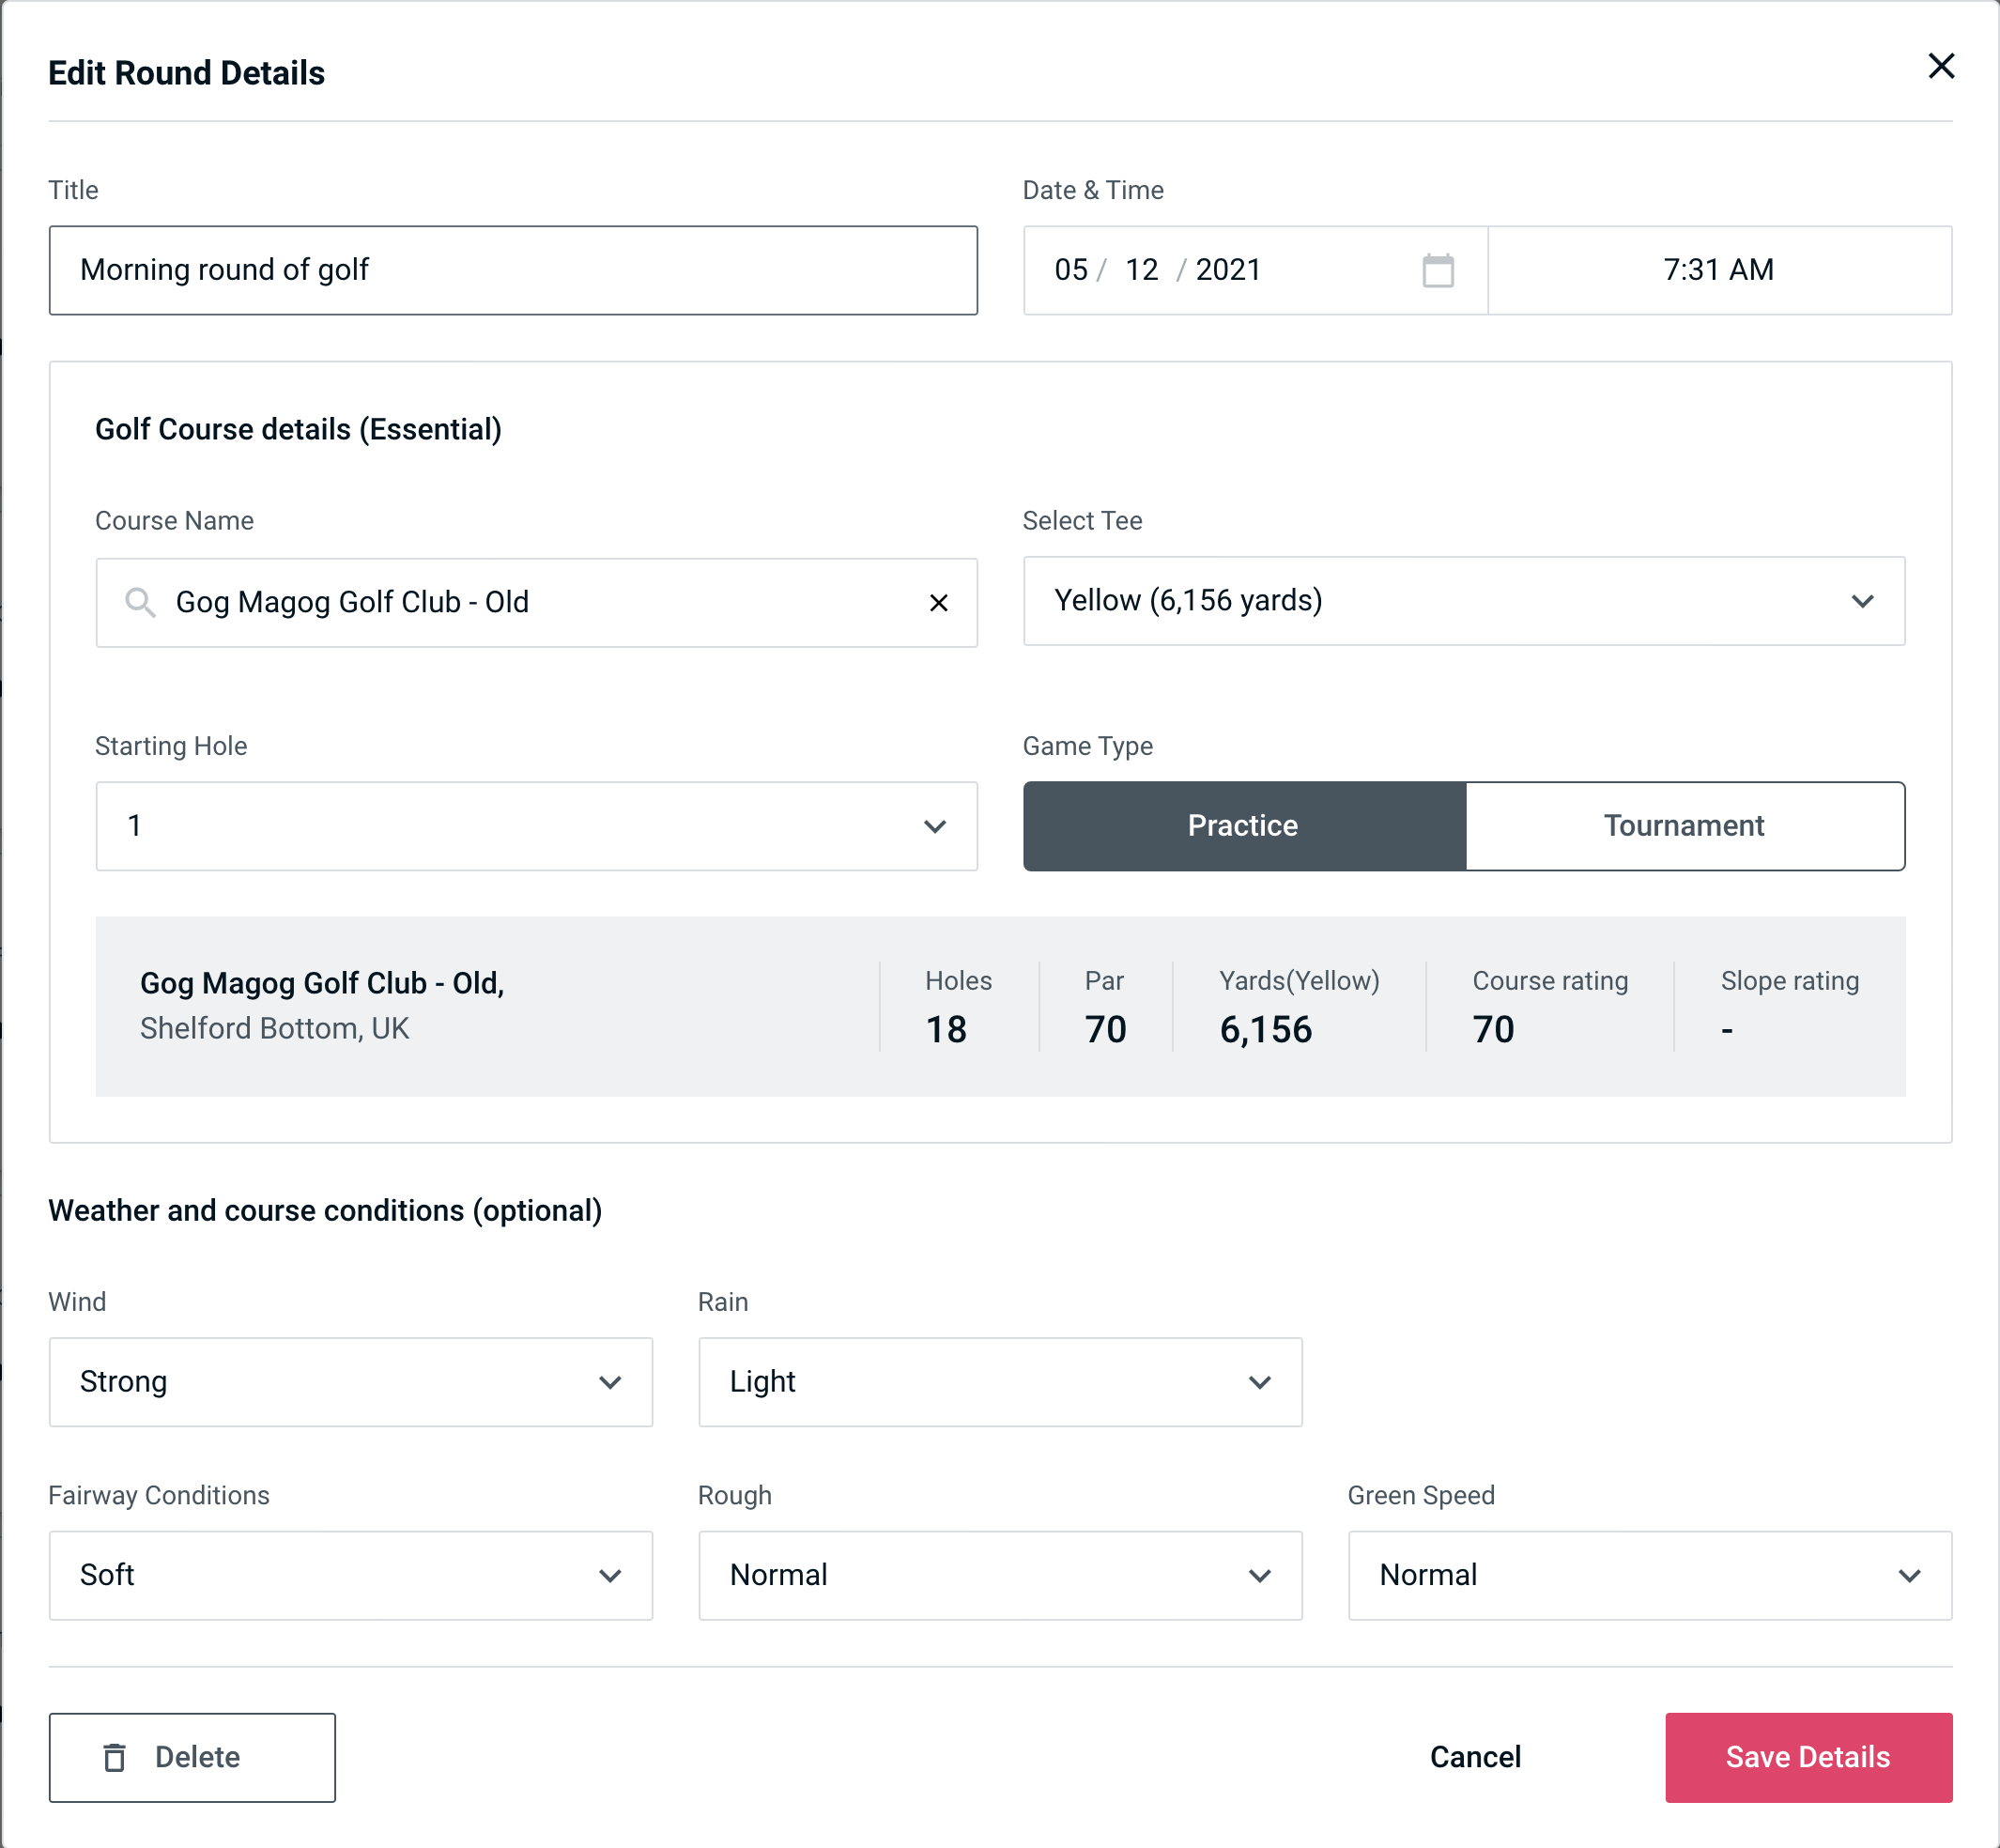Click the calendar icon next to date
The width and height of the screenshot is (2000, 1848).
coord(1439,270)
